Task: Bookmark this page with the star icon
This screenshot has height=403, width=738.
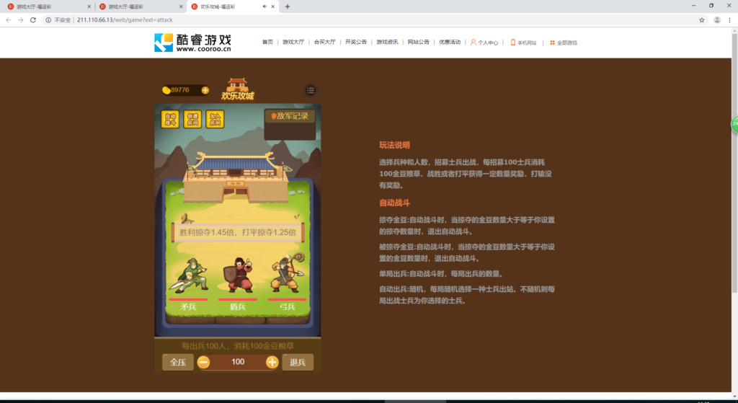Action: click(702, 20)
